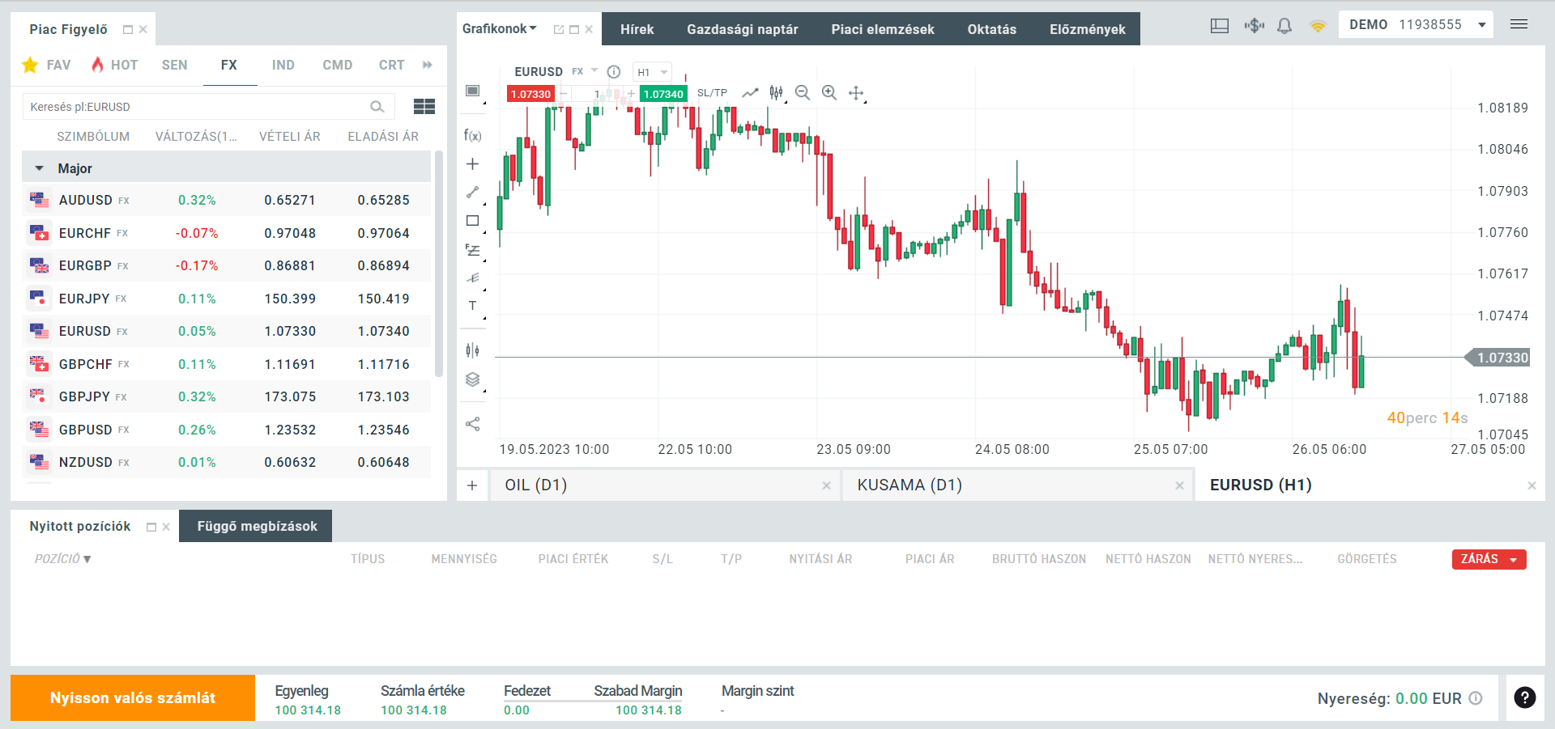
Task: Select the text annotation tool
Action: click(473, 306)
